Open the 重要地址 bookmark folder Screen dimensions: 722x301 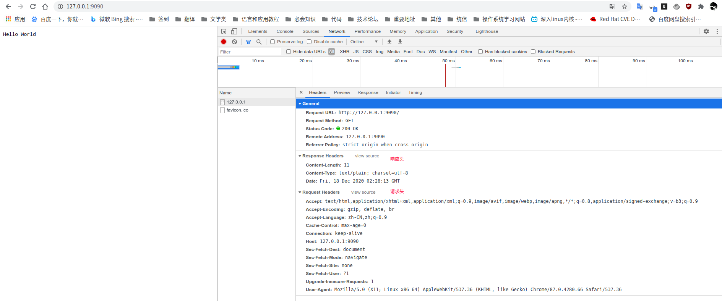click(400, 19)
